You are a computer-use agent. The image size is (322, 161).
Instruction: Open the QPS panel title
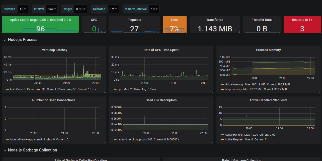(x=94, y=20)
